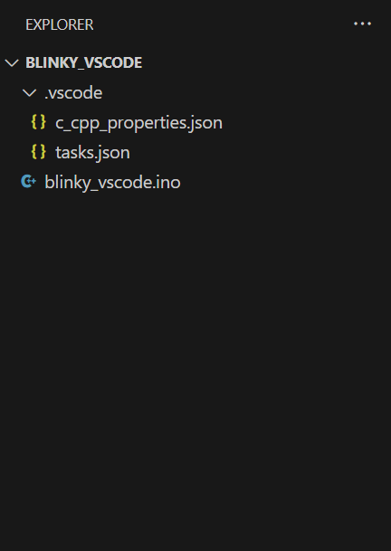The width and height of the screenshot is (391, 551).
Task: Select the Arduino .ino file entry in tree
Action: tap(195, 183)
